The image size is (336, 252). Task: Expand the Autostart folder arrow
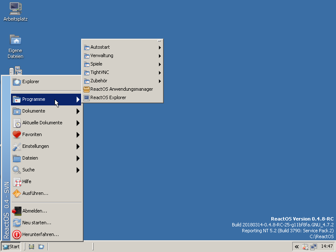(160, 47)
